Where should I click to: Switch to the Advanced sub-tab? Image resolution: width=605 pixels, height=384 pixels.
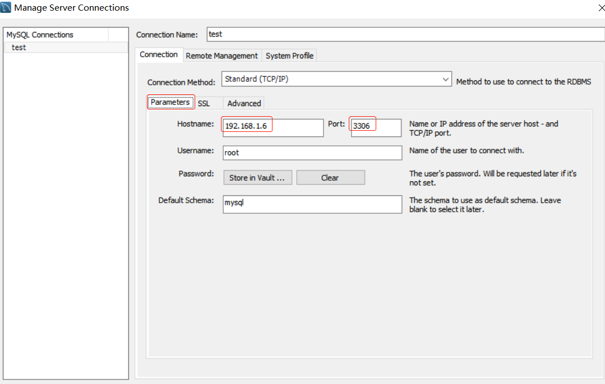pos(244,103)
